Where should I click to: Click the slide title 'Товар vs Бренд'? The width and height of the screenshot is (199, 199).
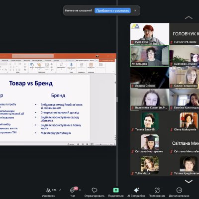tap(31, 83)
